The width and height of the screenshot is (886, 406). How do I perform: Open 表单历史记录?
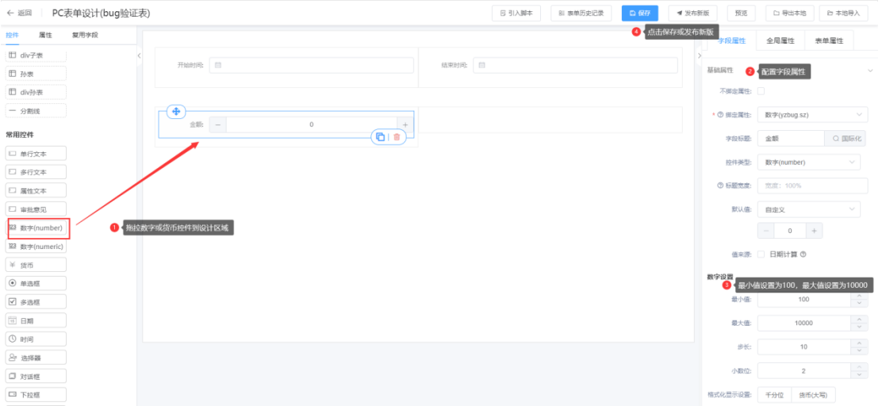point(581,13)
